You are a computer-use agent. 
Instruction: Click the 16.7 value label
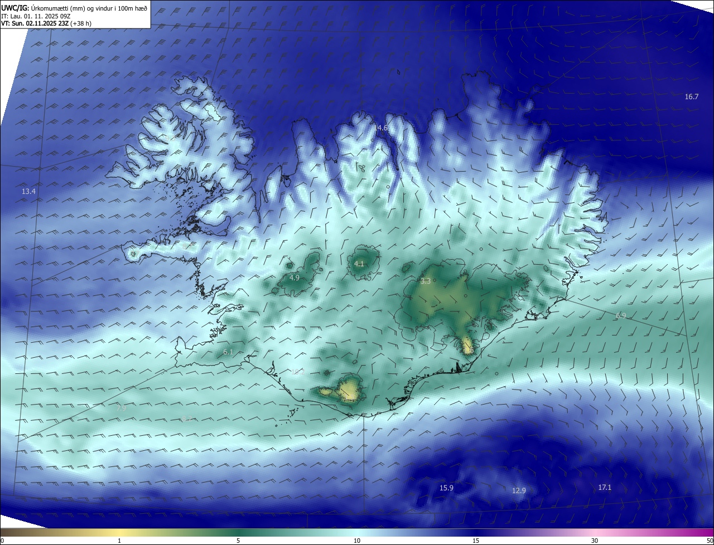point(691,97)
